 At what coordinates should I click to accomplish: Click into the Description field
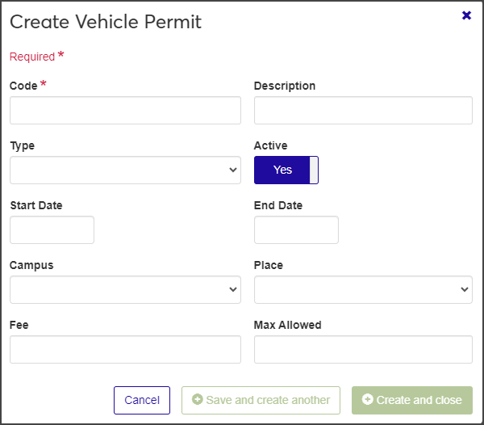pos(363,110)
